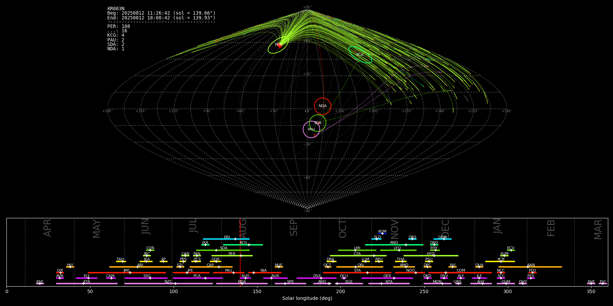
Task: Click the KCG radiant ellipse on sky map
Action: 360,55
